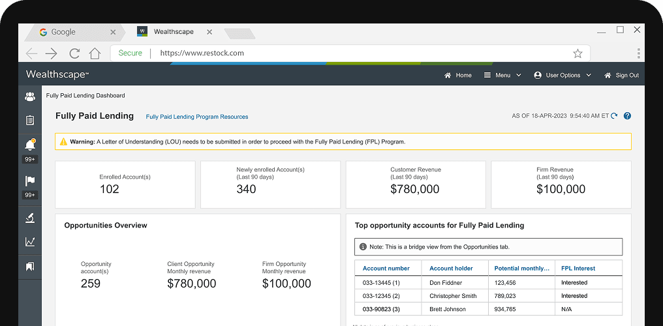
Task: Select account 033-12345 (2) cell
Action: (x=388, y=296)
